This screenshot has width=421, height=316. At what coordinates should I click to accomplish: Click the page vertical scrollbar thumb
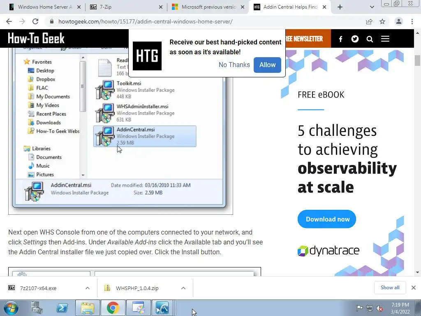(x=417, y=60)
